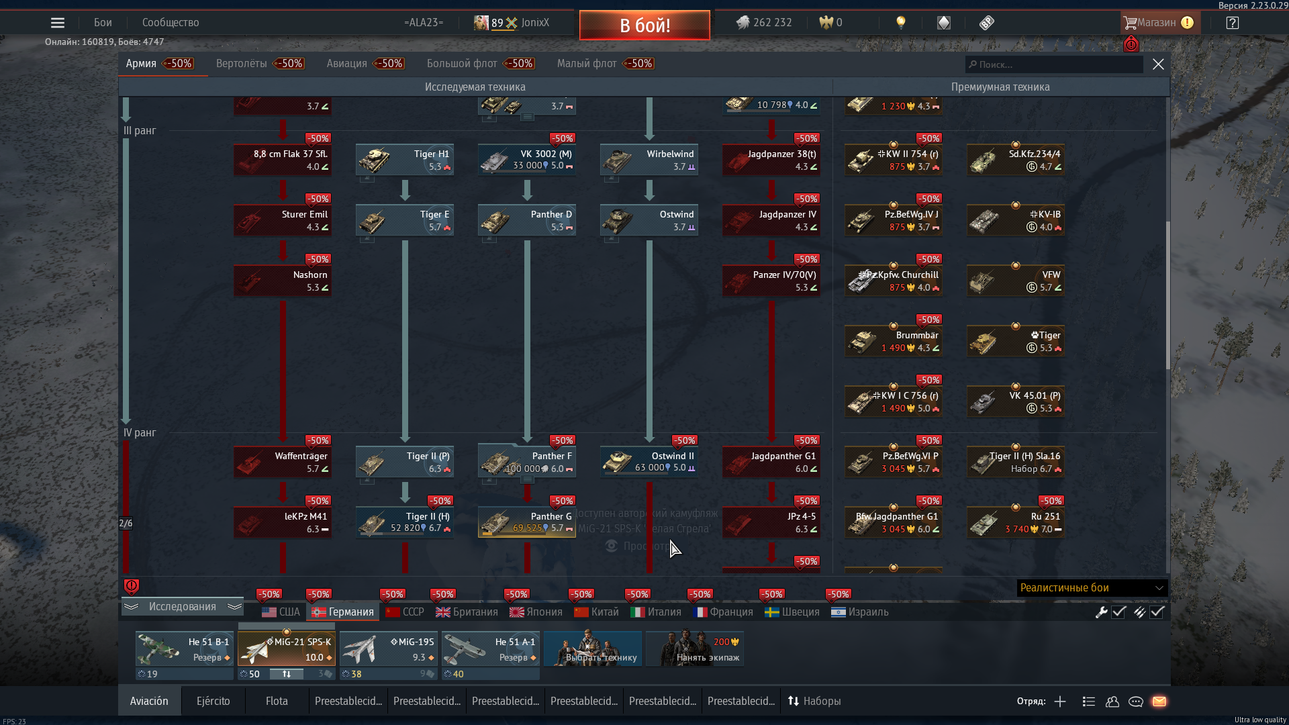Click the Golden Eagles currency icon

point(826,23)
